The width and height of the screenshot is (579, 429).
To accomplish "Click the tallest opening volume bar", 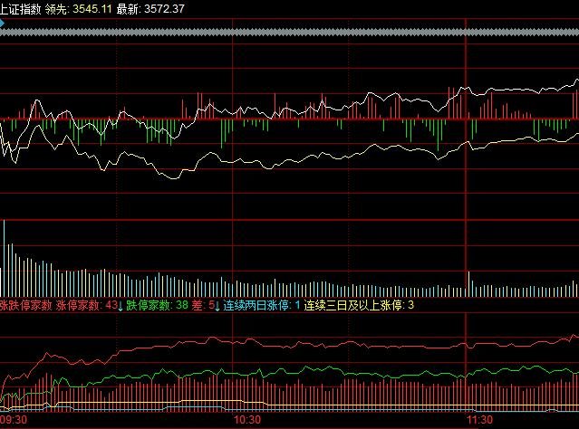I will pyautogui.click(x=4, y=258).
